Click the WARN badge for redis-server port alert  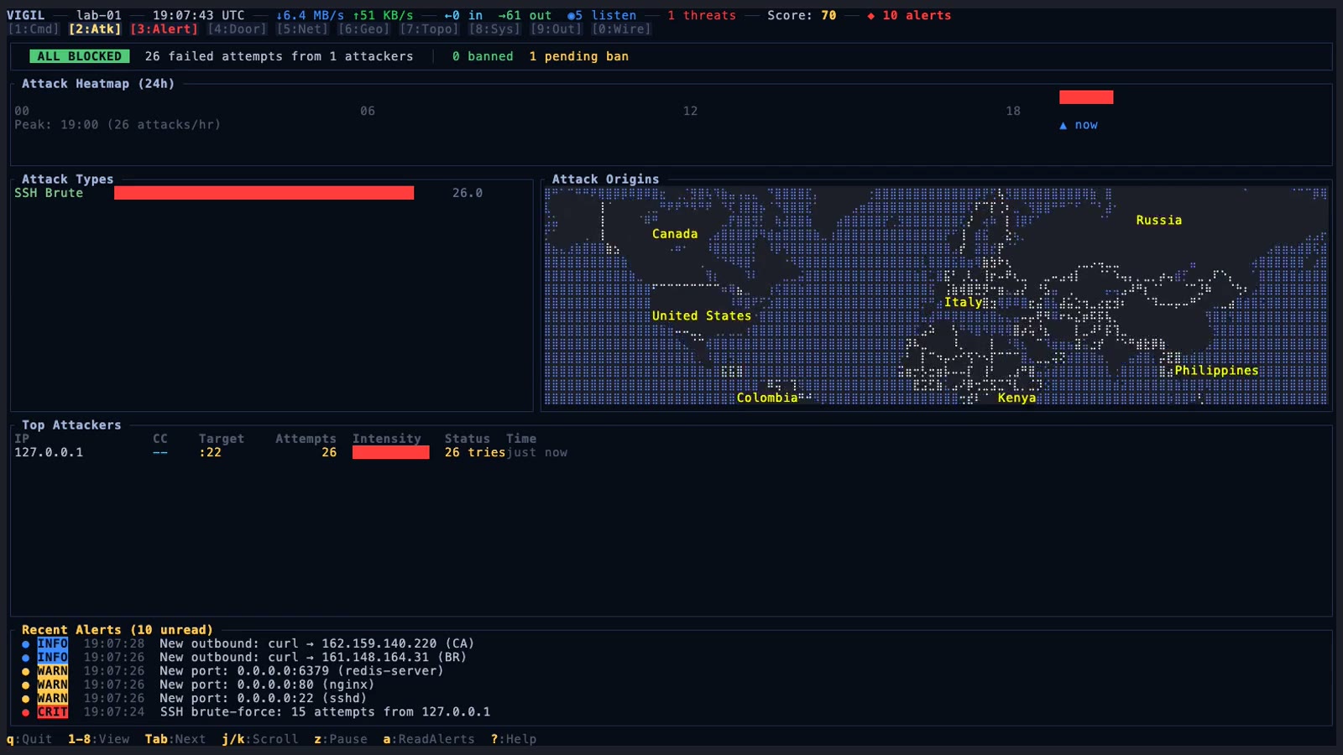52,671
